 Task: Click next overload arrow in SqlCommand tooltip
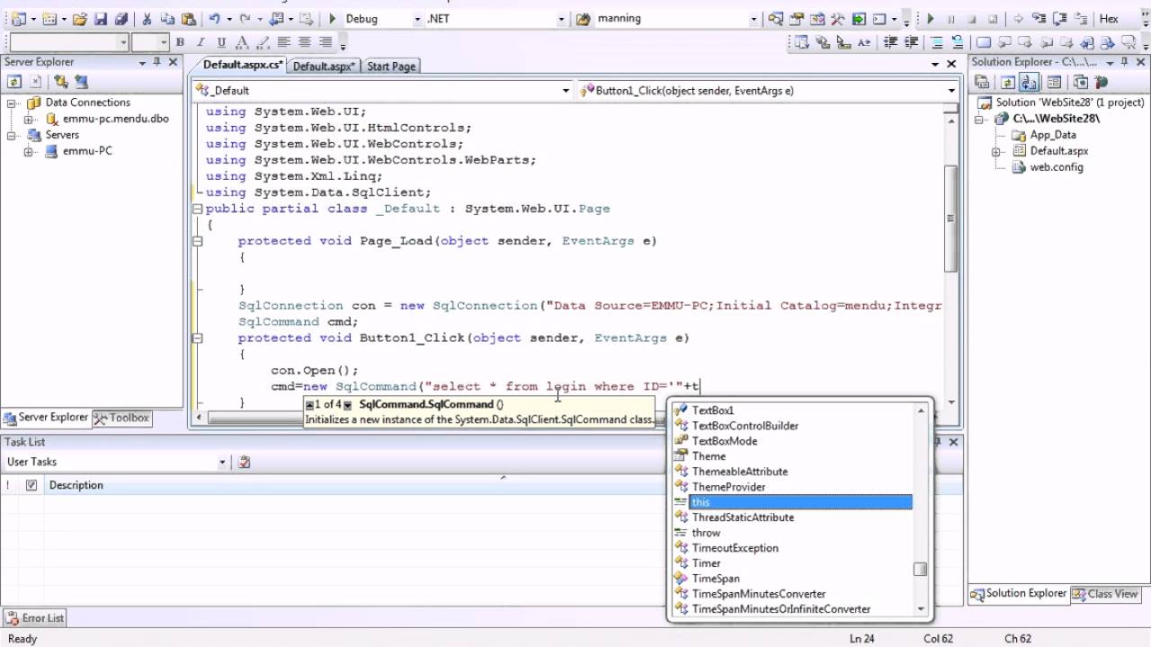[x=347, y=405]
